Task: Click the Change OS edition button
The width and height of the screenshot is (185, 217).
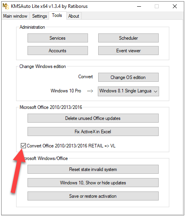Action: pyautogui.click(x=128, y=77)
